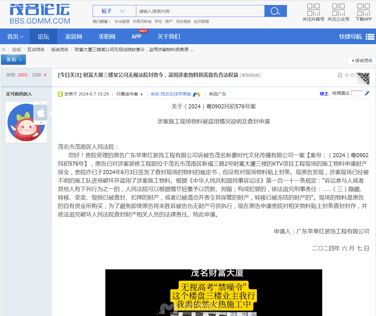Click hot search 学校
The image size is (376, 316).
click(158, 22)
